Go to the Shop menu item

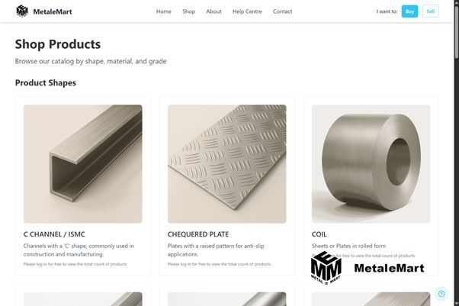(x=188, y=11)
